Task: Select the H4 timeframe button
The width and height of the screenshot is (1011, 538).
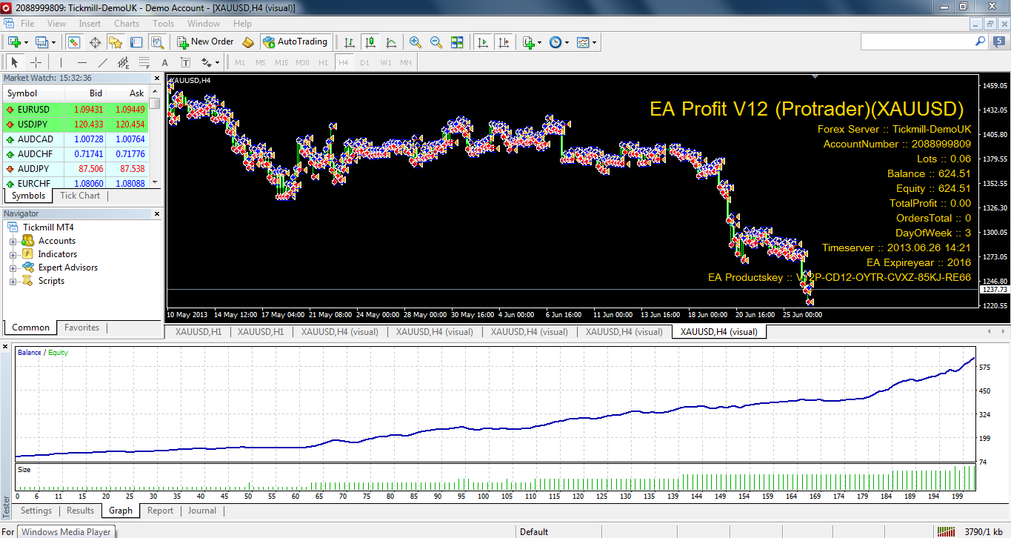Action: (344, 62)
